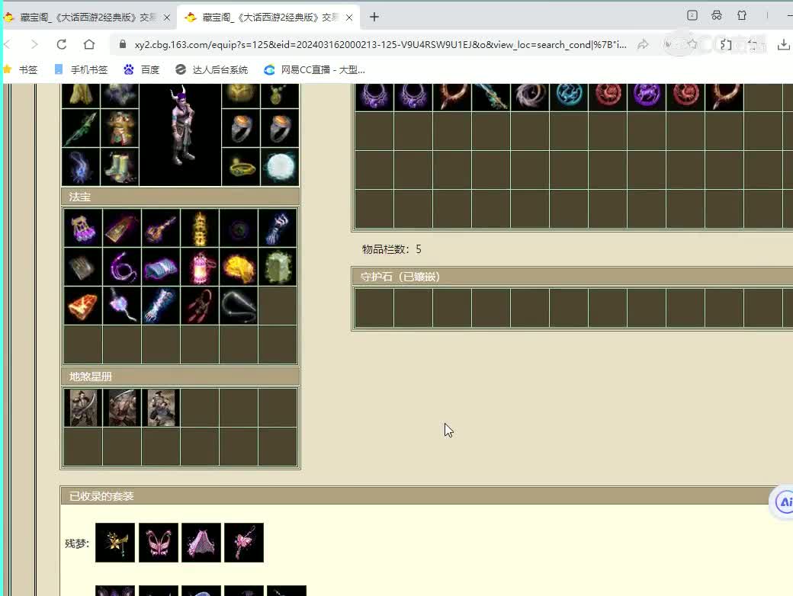Screen dimensions: 793x596
Task: Click the pink lantern treasure in 法宝
Action: point(200,267)
